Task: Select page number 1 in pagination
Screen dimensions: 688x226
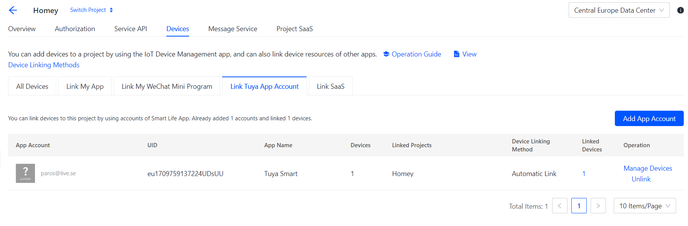Action: click(x=579, y=206)
